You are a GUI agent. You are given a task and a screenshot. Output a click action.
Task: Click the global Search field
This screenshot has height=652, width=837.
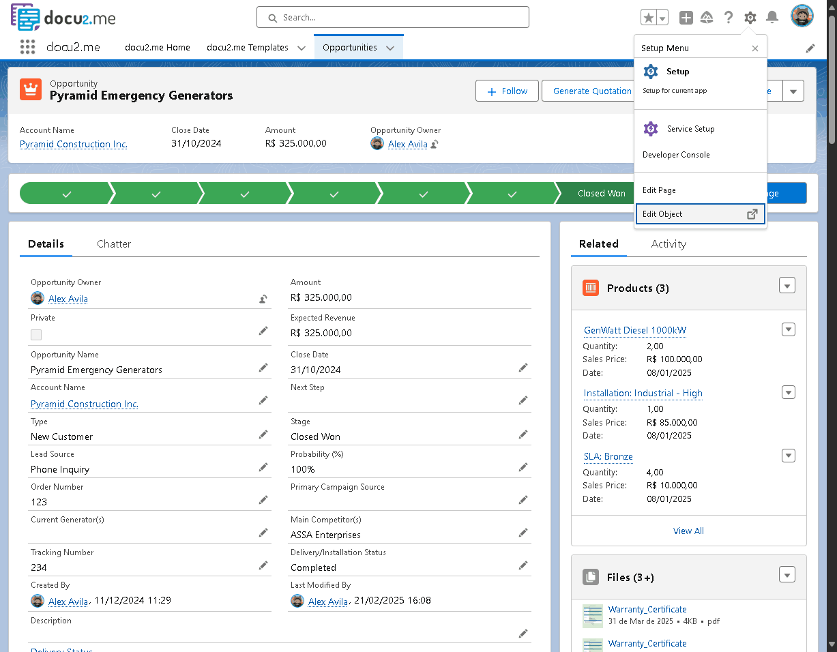tap(393, 17)
